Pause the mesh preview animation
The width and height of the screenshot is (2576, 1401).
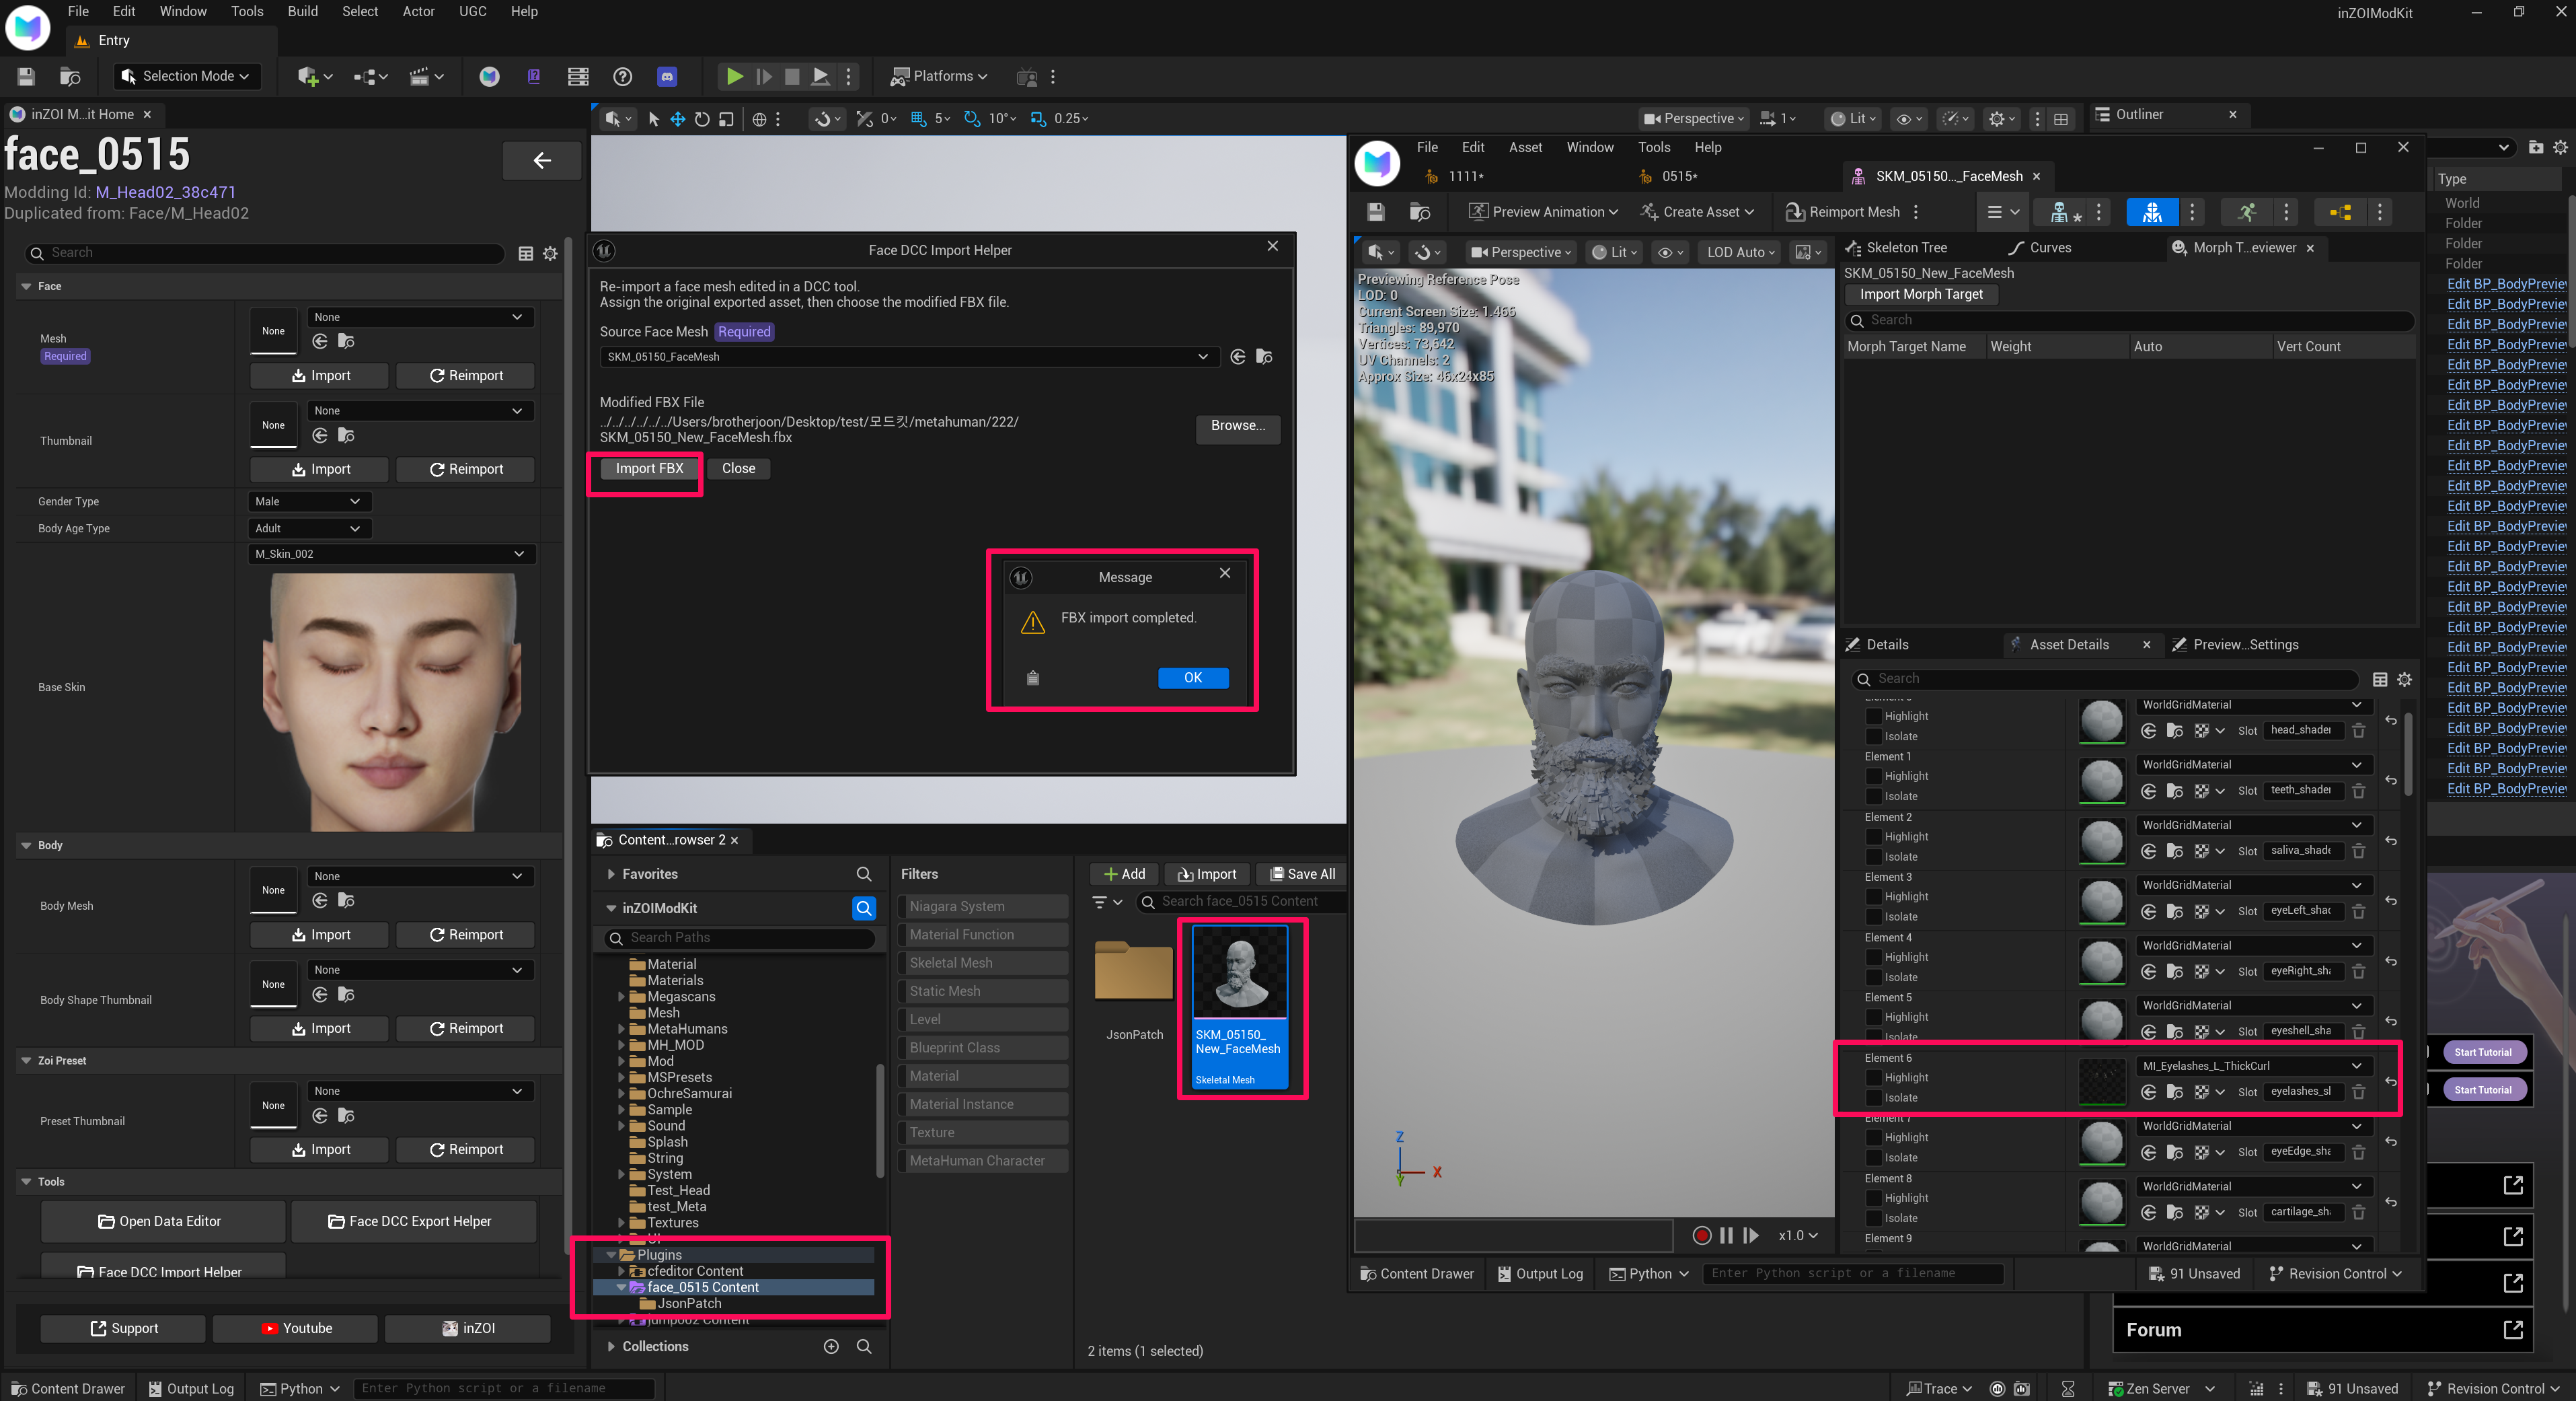[1726, 1235]
